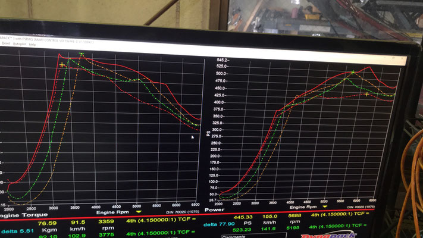
Task: Click the 25.7 power axis minimum label
Action: [212, 200]
